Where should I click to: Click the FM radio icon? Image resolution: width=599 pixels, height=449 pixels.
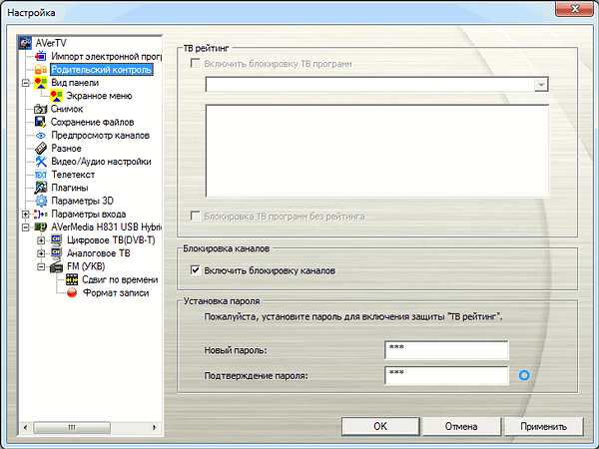click(x=56, y=266)
